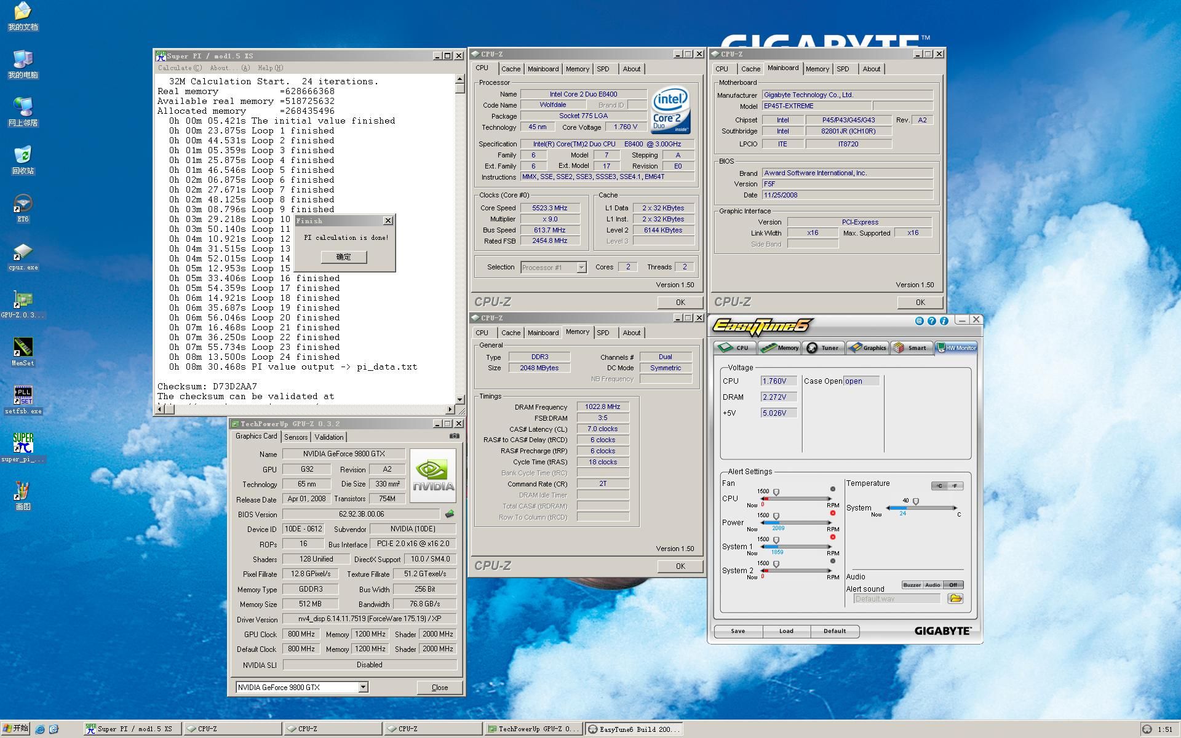Toggle the CPU fan alert indicator
Viewport: 1181px width, 738px height.
833,490
